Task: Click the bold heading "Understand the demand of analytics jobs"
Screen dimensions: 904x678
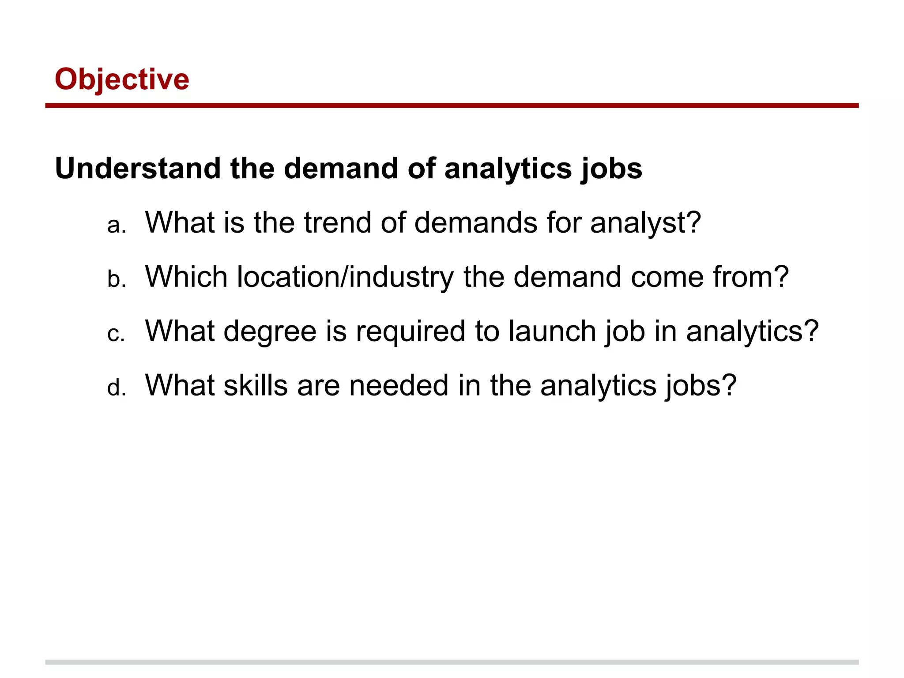Action: tap(348, 169)
